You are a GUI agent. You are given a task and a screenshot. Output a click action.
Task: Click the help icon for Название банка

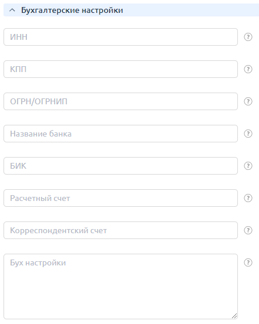point(248,134)
